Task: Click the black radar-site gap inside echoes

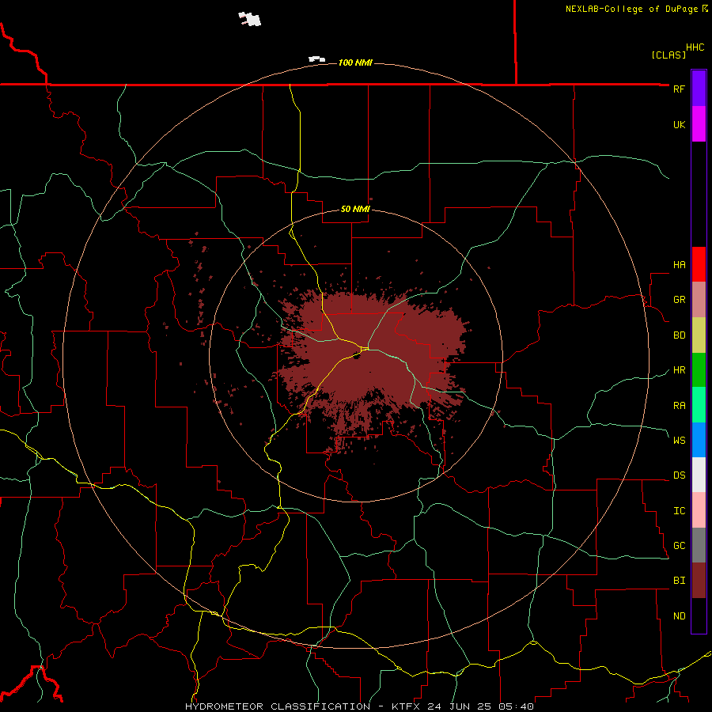Action: [x=357, y=357]
